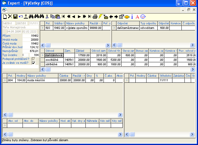Jump to the last record button
Viewport: 198px width, 145px height.
click(x=89, y=17)
